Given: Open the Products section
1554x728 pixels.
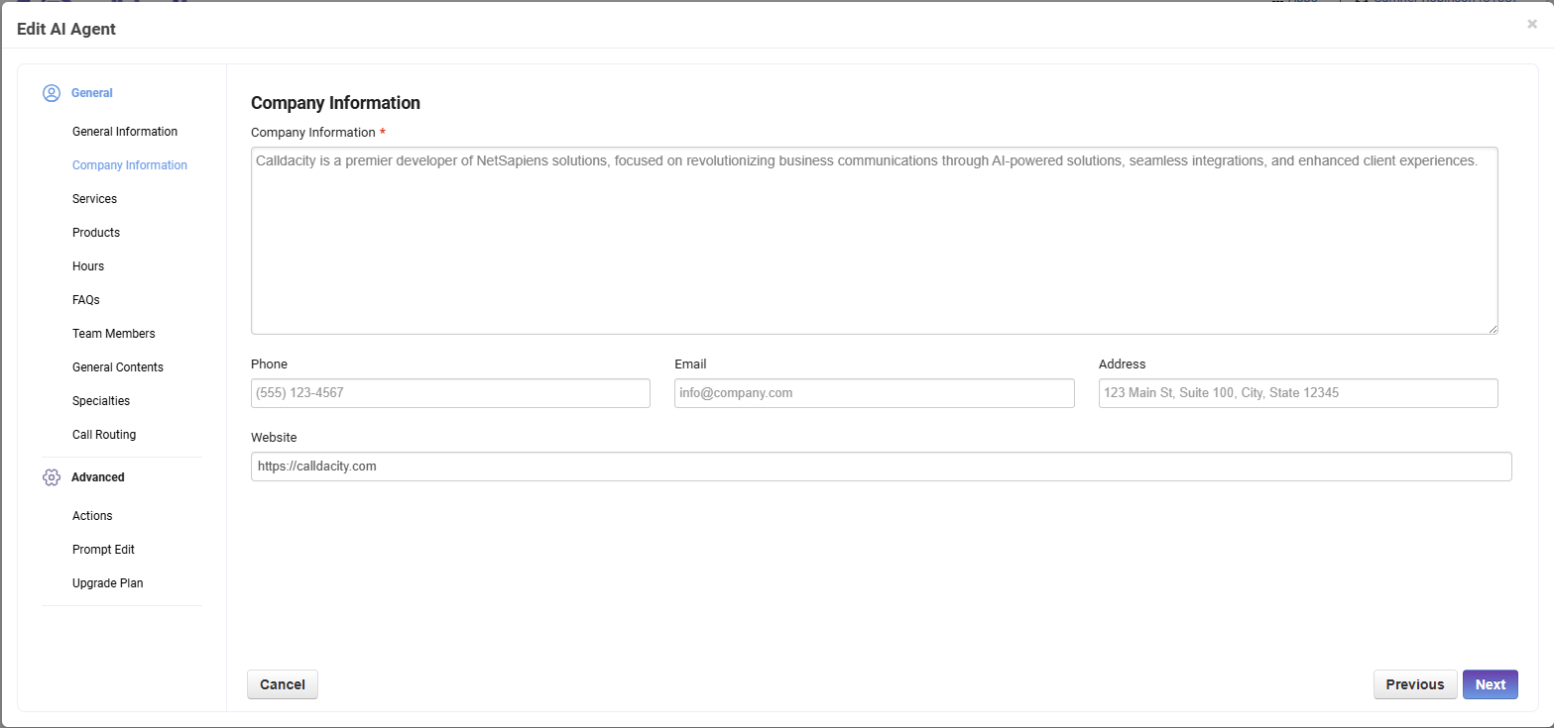Looking at the screenshot, I should coord(96,233).
